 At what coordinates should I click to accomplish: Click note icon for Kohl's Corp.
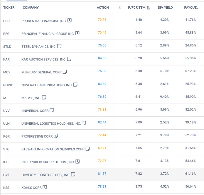45,187
